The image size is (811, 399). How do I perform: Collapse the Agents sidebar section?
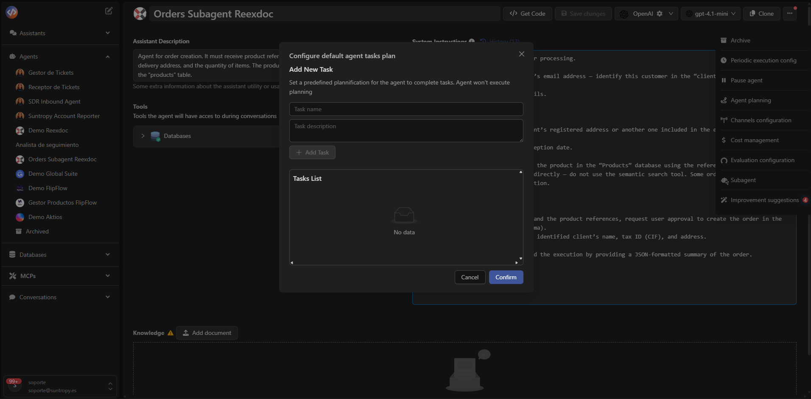108,56
